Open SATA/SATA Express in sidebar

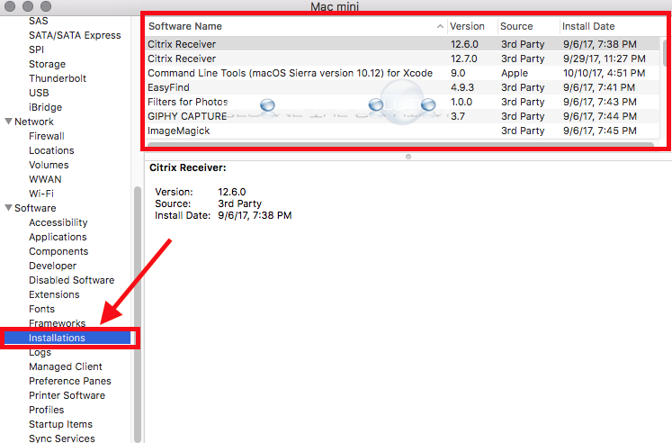(75, 35)
